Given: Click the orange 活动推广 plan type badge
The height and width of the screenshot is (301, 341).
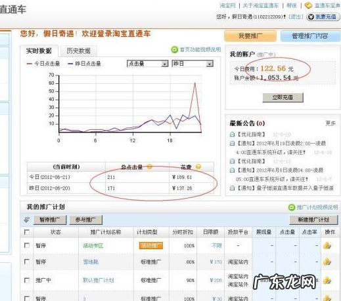Looking at the screenshot, I should pos(151,246).
